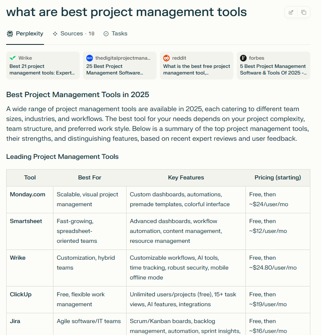Click the Tasks checkmark circle icon
The image size is (321, 335).
point(106,34)
